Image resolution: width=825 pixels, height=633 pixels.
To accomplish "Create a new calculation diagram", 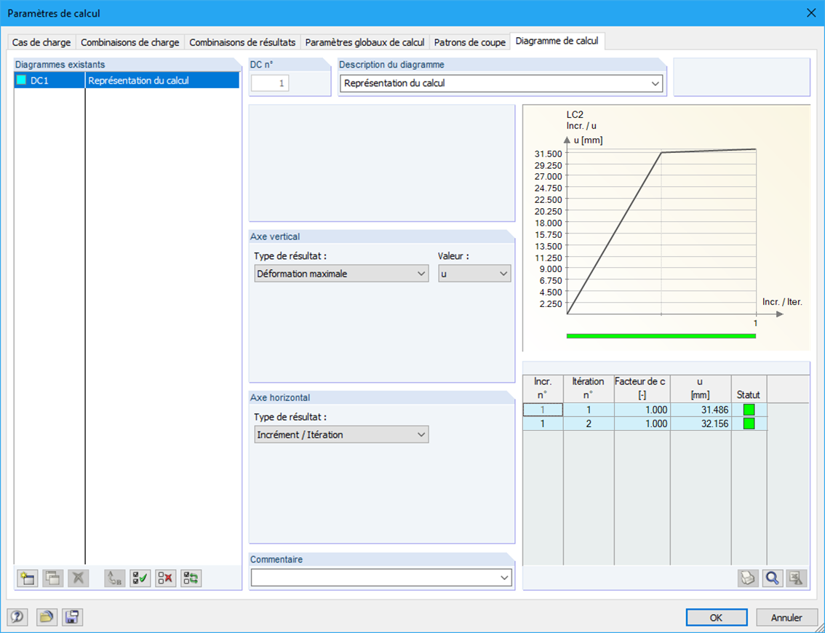I will pyautogui.click(x=28, y=578).
